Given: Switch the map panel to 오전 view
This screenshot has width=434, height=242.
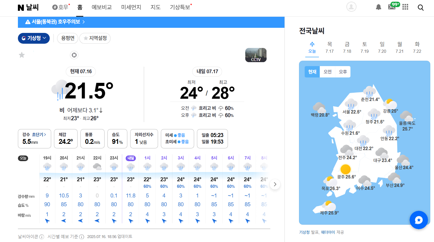Looking at the screenshot, I should [327, 72].
